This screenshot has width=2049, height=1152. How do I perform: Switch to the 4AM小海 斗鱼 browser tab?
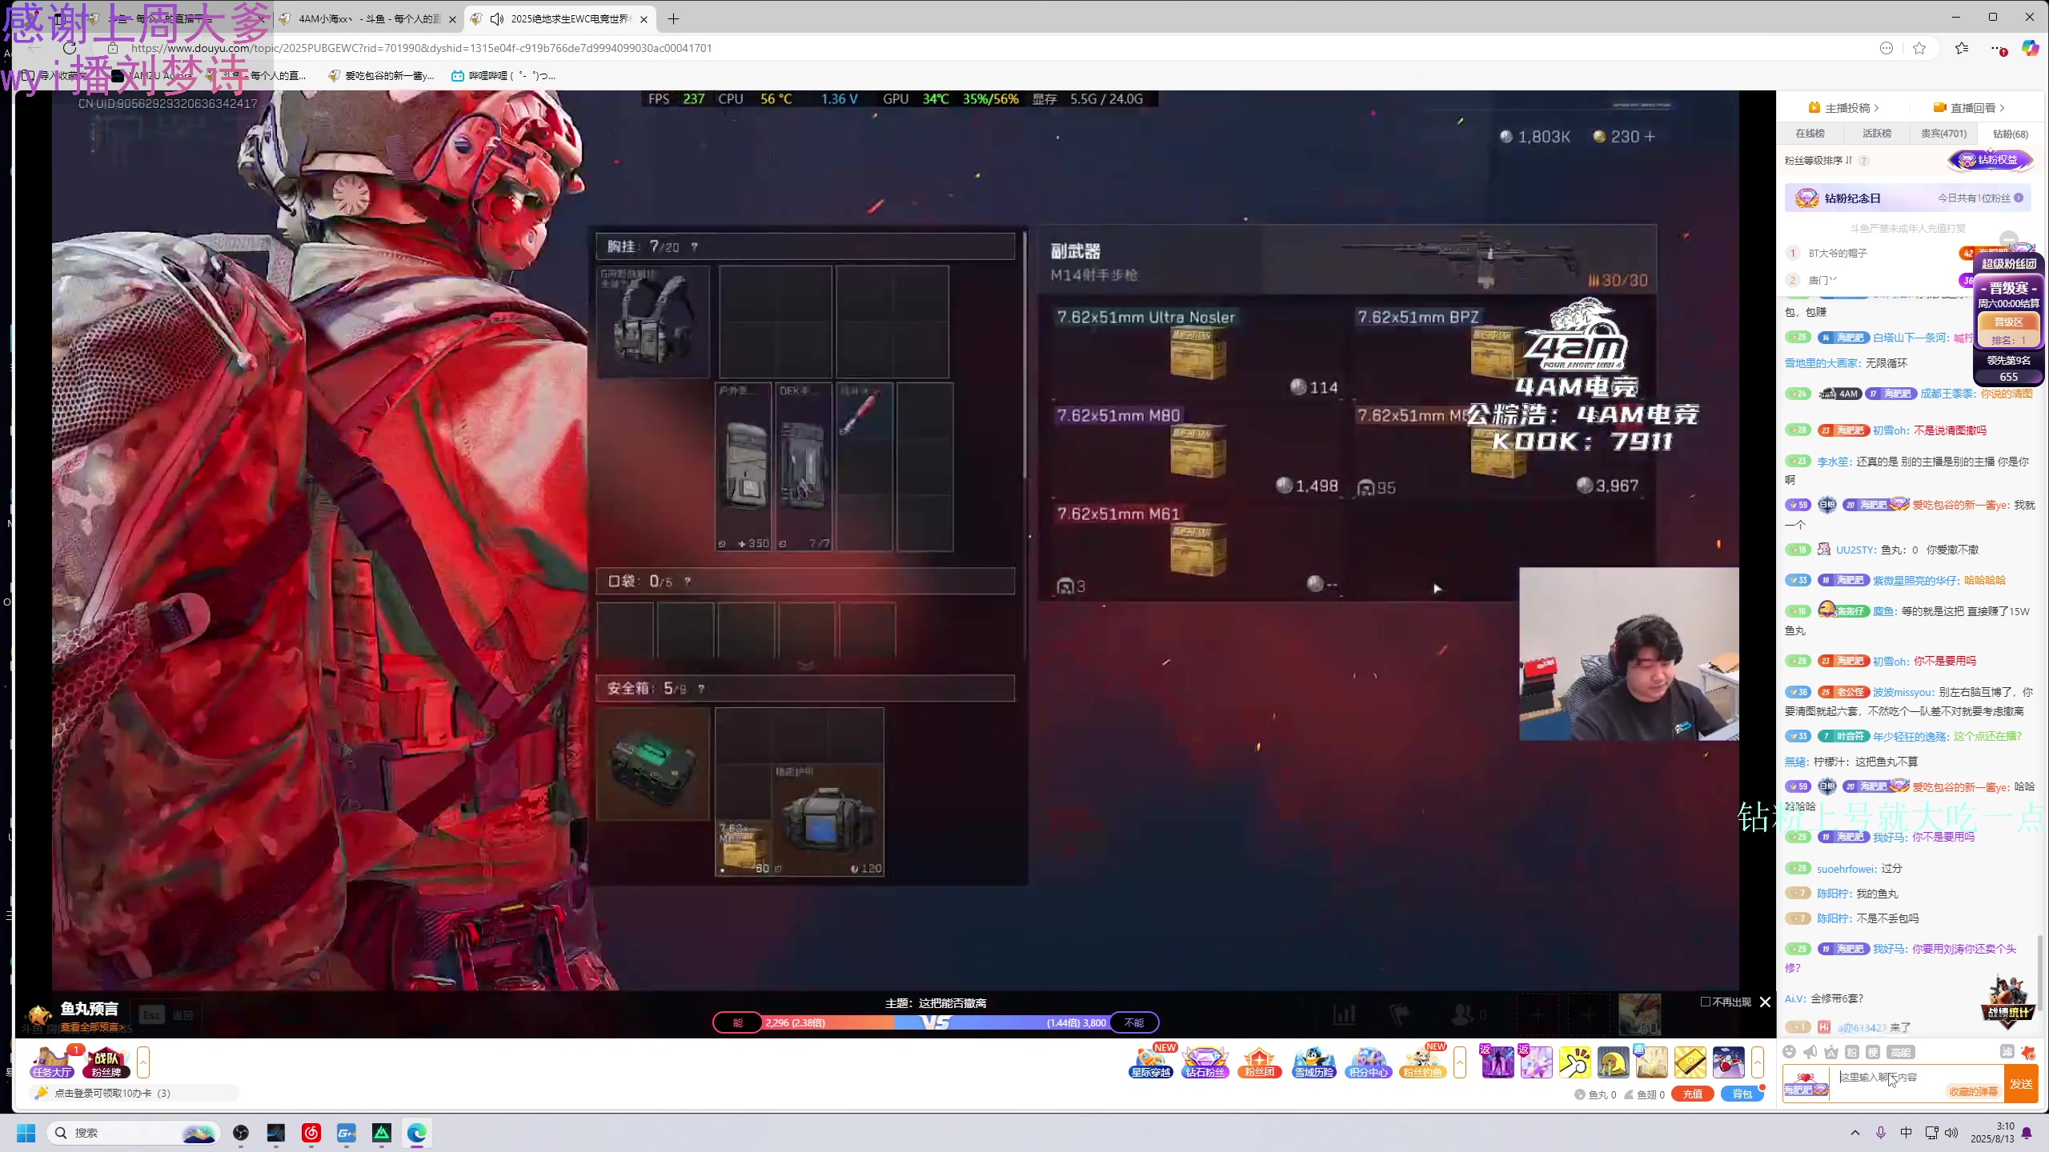click(x=368, y=18)
